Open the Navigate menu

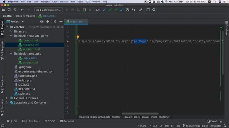coord(45,1)
